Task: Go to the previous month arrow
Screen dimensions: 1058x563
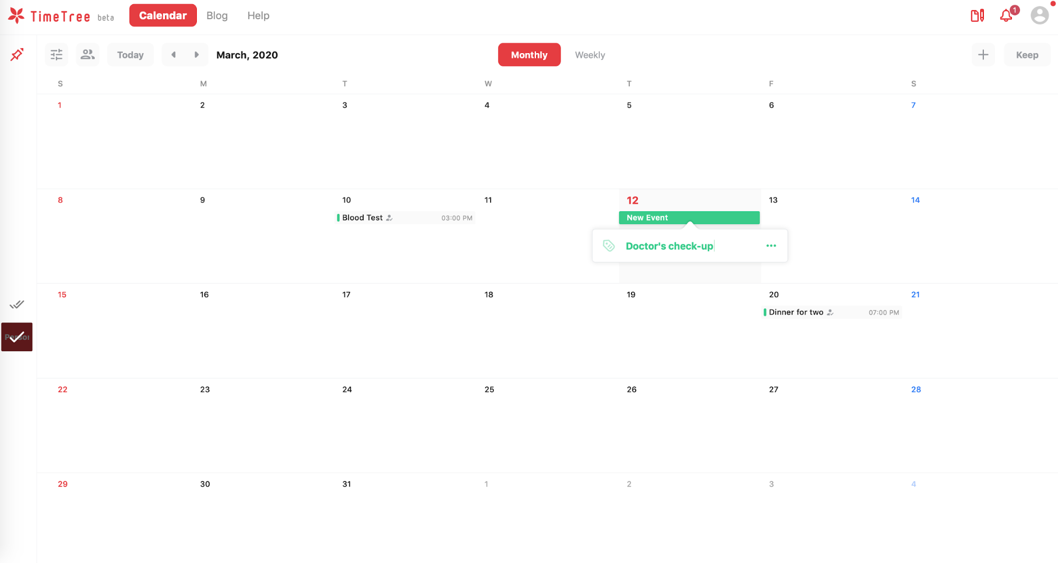Action: [174, 55]
